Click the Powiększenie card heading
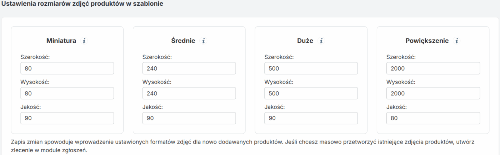The width and height of the screenshot is (500, 155). click(x=427, y=41)
